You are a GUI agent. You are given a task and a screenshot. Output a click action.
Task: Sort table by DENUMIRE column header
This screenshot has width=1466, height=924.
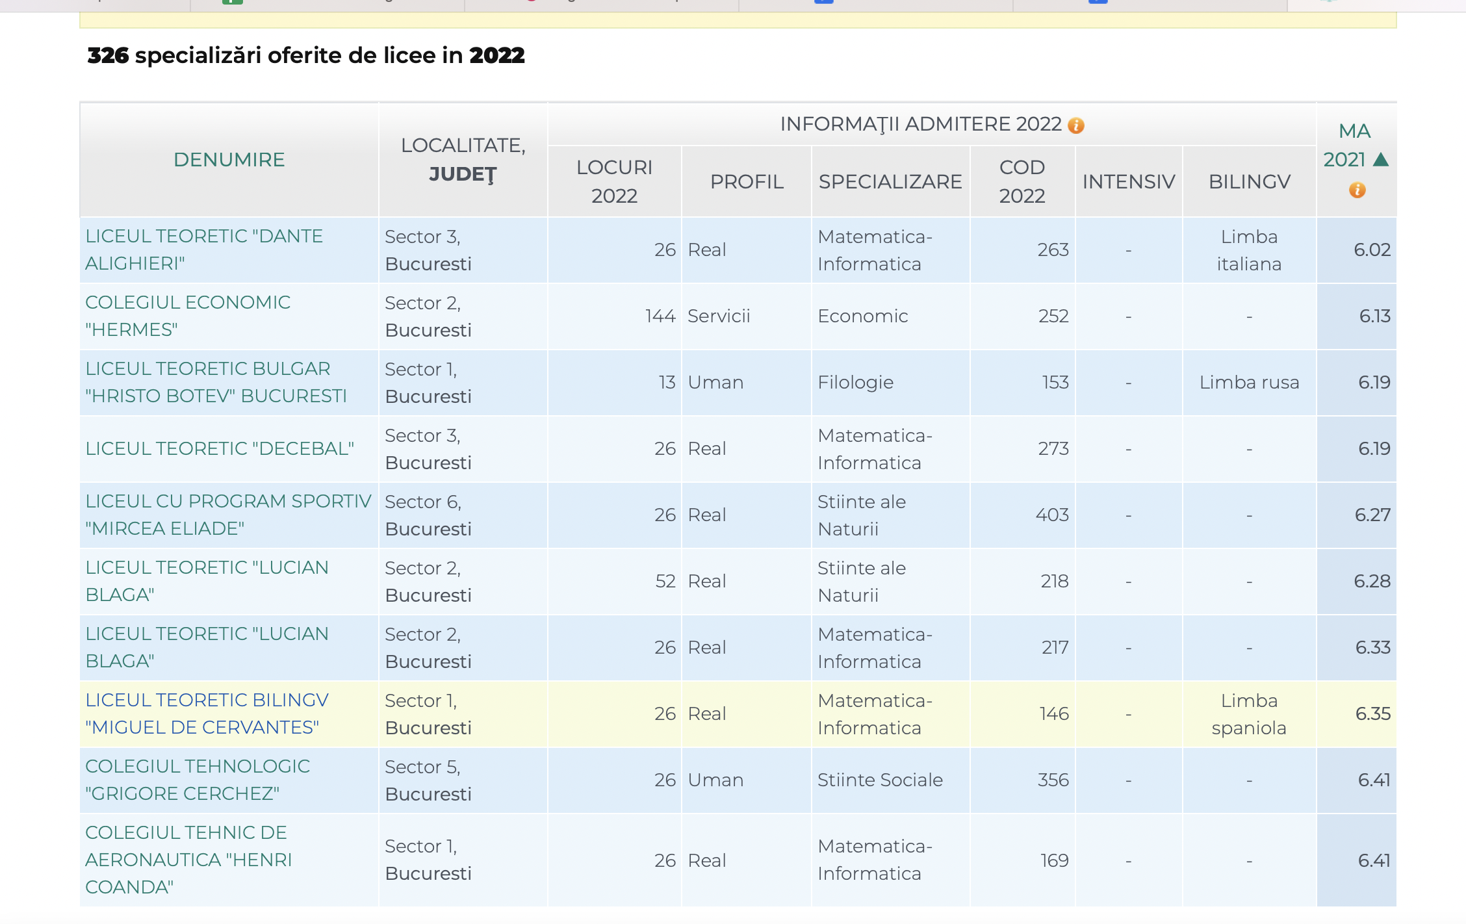point(229,160)
